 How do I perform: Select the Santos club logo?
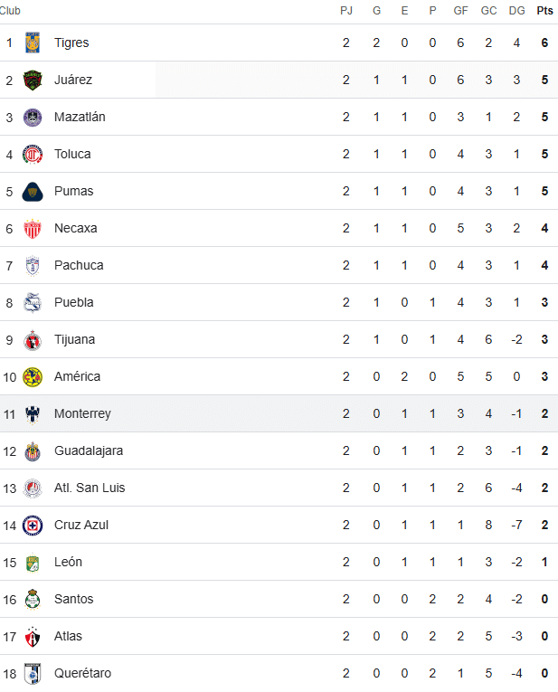click(x=33, y=600)
